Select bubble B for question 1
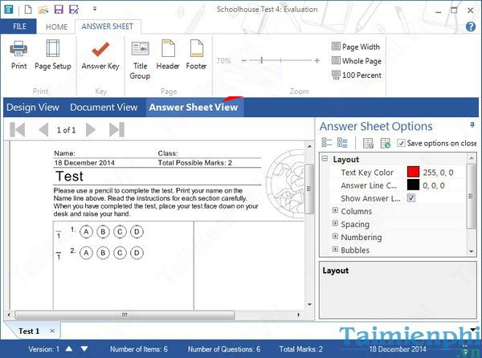This screenshot has width=482, height=358. 103,232
